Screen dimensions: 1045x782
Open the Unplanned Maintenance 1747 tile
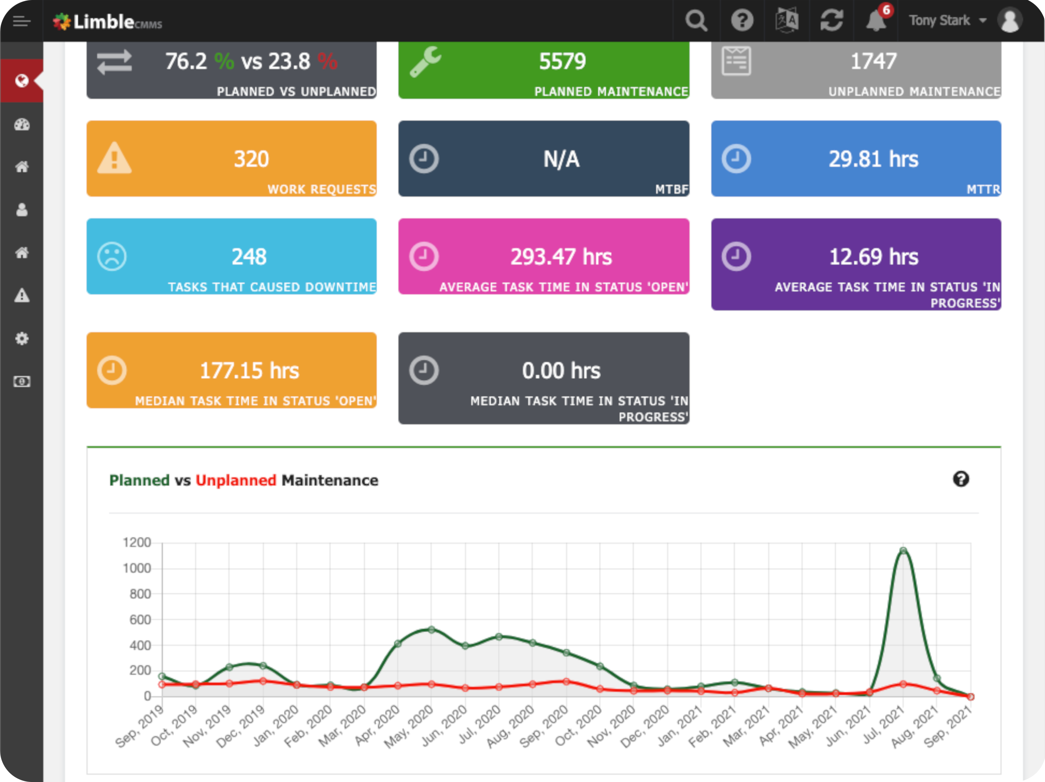pyautogui.click(x=856, y=70)
